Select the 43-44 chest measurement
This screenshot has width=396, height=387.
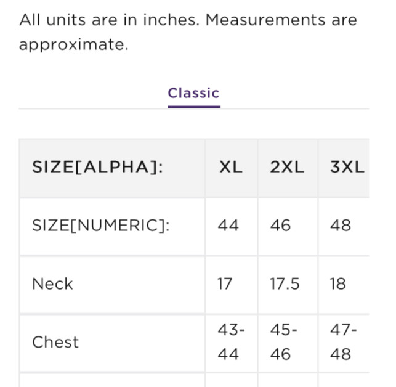click(230, 342)
